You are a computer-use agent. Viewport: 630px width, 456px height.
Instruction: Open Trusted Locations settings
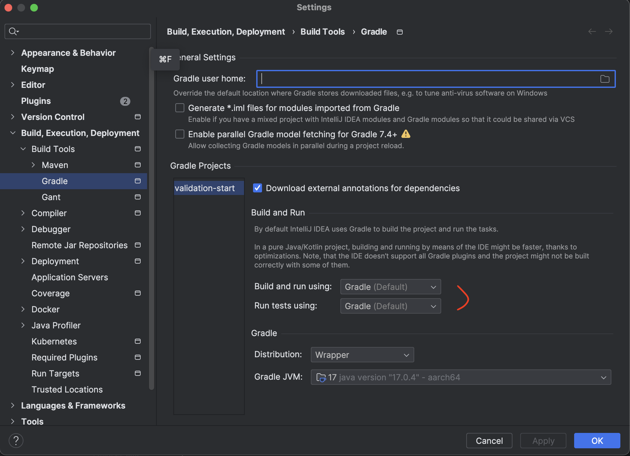[x=67, y=390]
